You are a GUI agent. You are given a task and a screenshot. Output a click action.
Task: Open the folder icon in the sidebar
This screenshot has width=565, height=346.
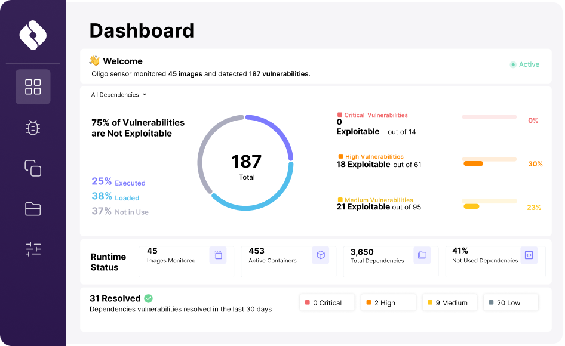tap(32, 209)
